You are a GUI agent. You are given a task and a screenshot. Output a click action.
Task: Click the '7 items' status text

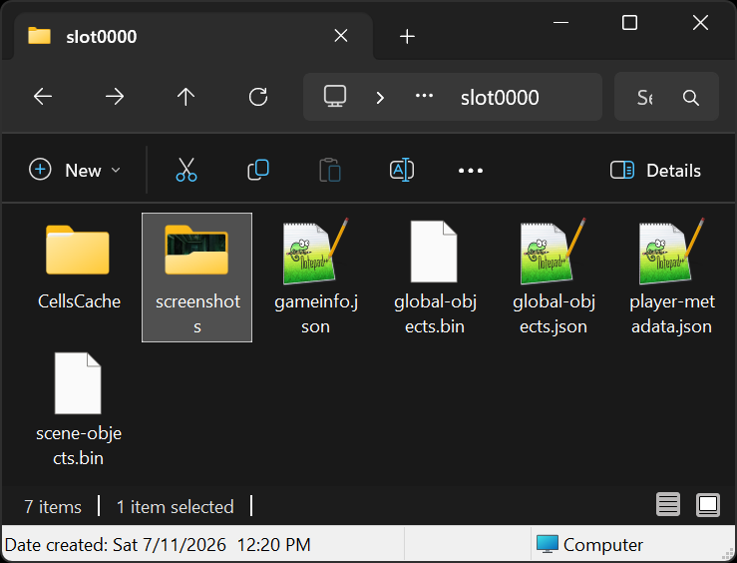(53, 507)
